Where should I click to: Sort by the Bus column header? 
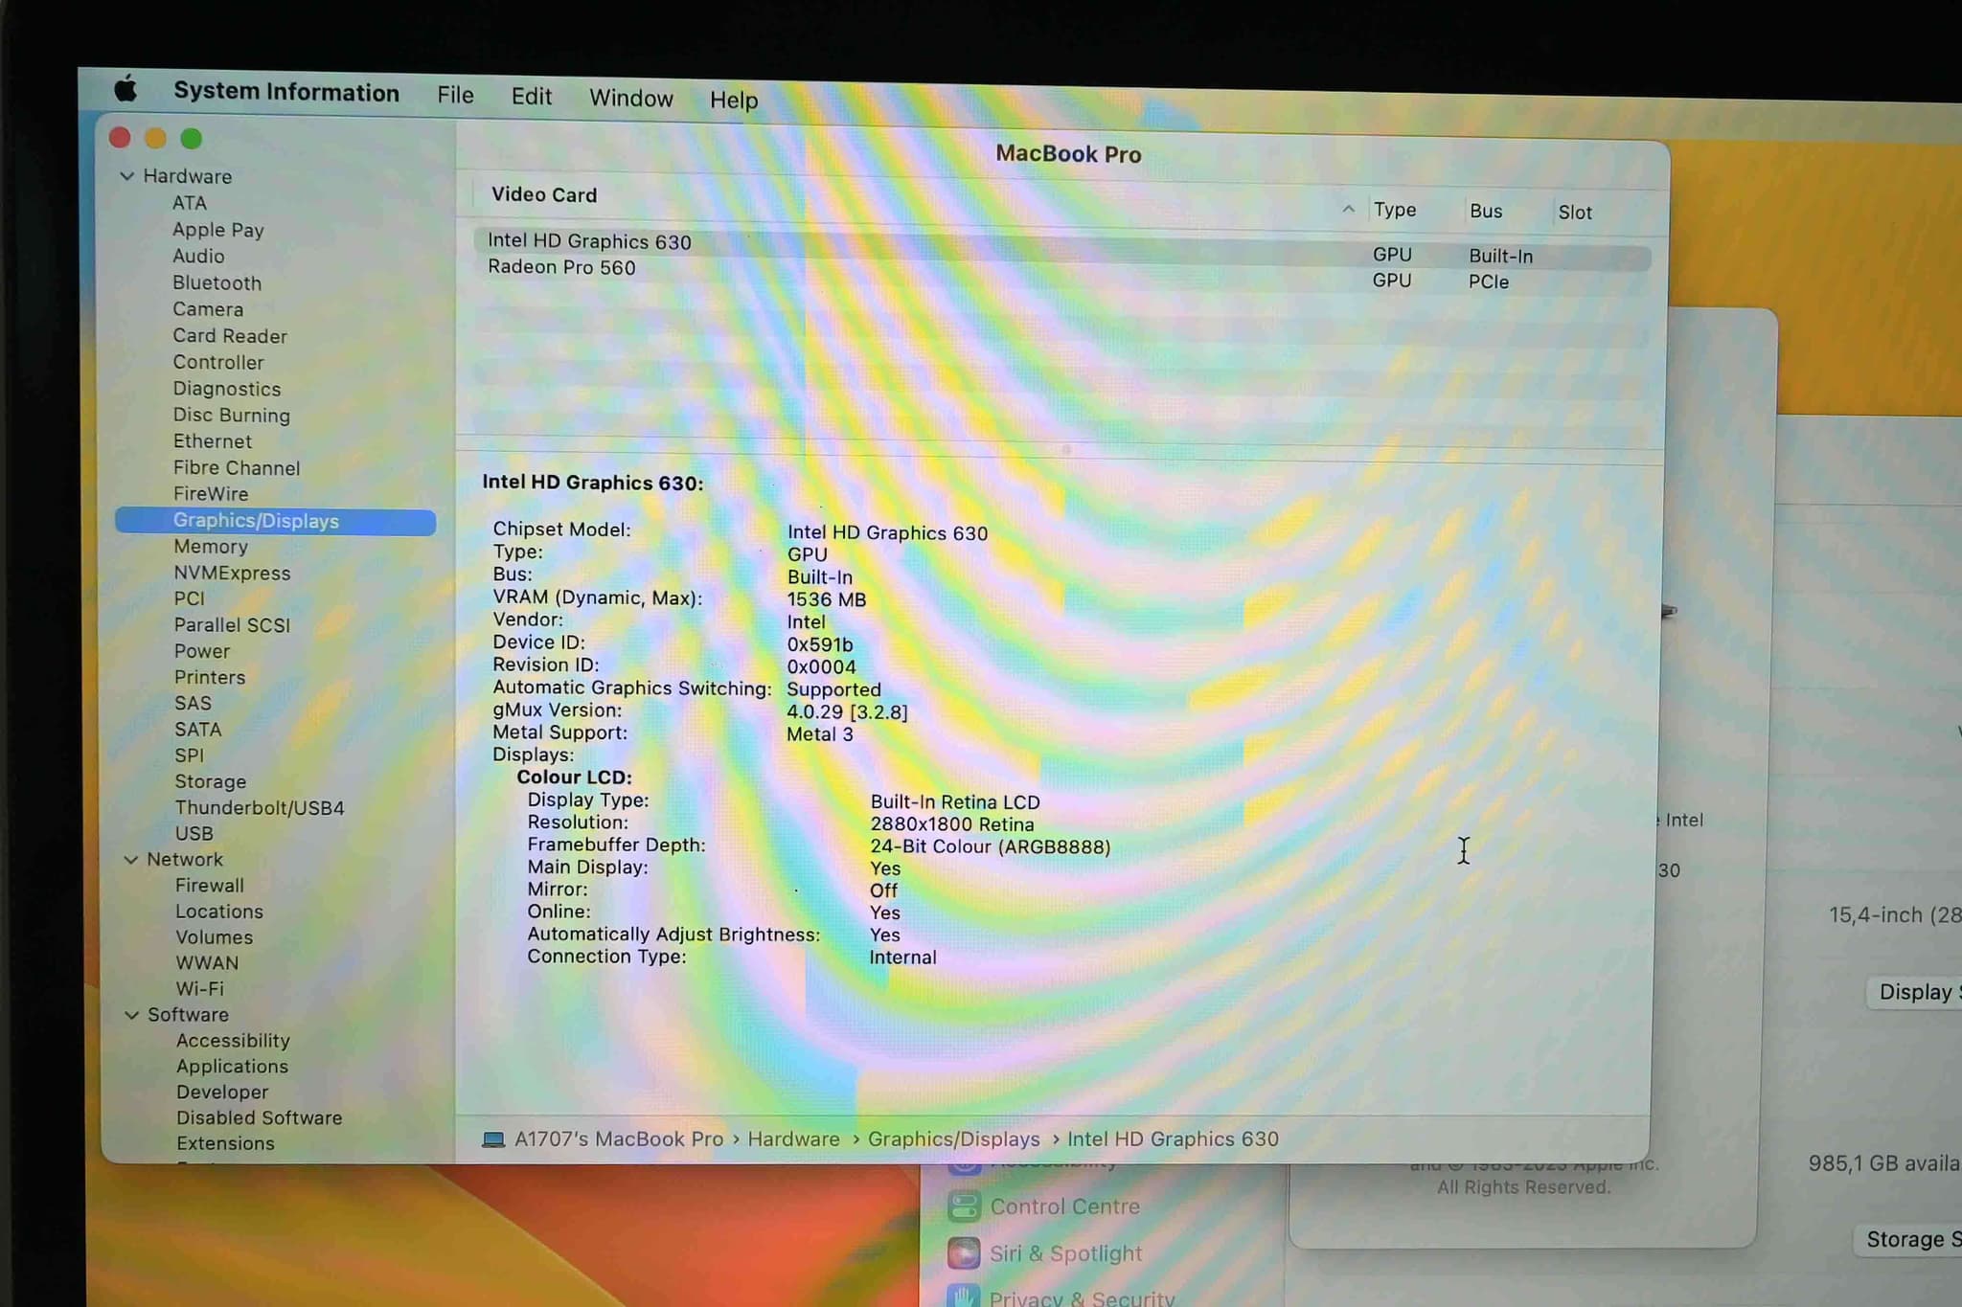click(1486, 211)
